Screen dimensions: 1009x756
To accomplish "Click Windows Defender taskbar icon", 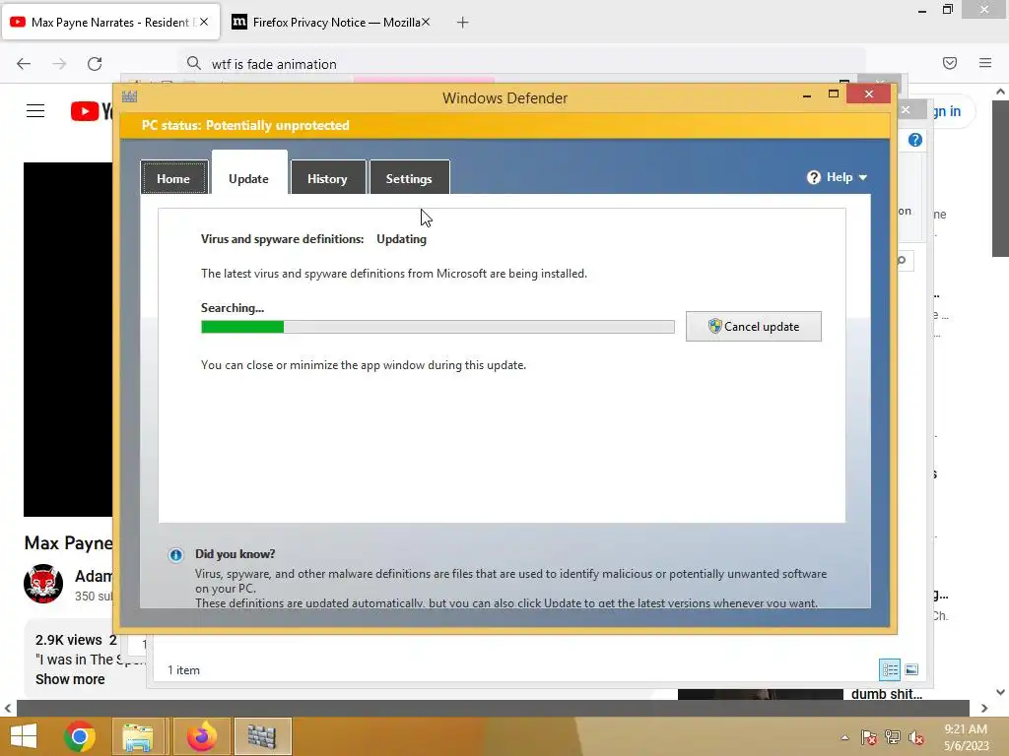I will pyautogui.click(x=262, y=736).
